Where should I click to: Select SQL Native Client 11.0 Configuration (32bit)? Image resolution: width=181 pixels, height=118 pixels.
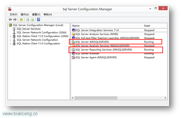[x=42, y=36]
